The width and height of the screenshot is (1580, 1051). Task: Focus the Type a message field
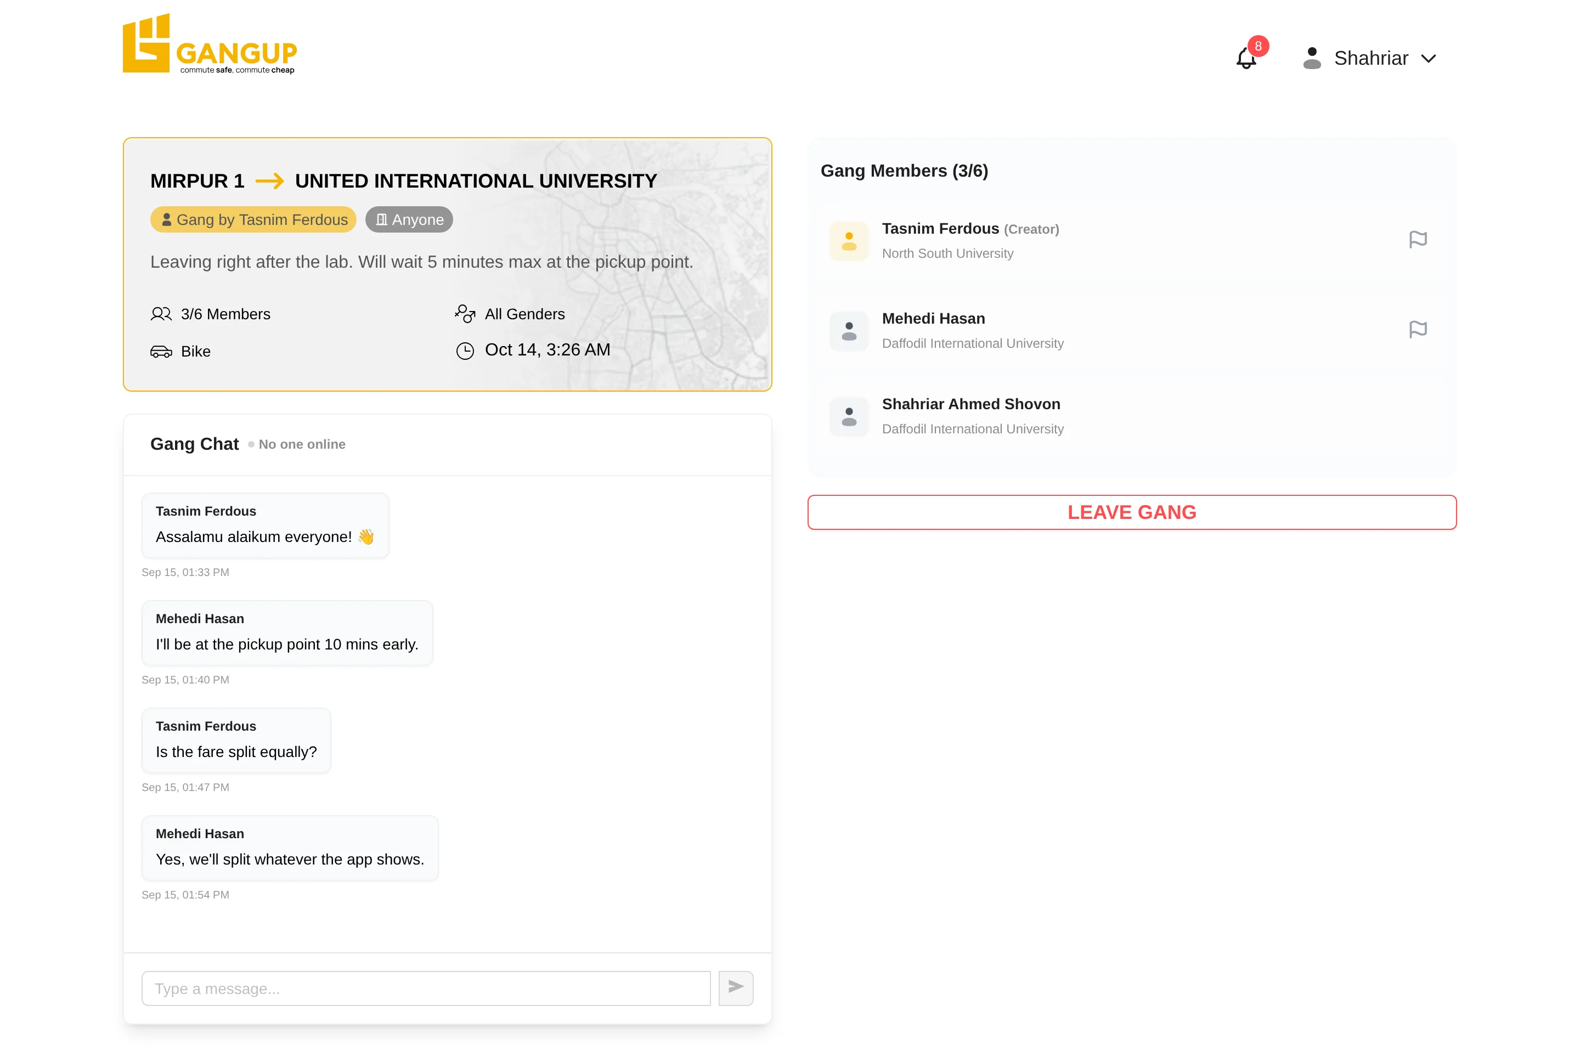426,988
